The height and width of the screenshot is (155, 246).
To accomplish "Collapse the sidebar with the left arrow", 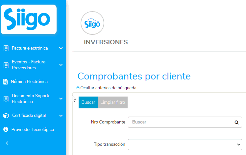I will pyautogui.click(x=7, y=143).
